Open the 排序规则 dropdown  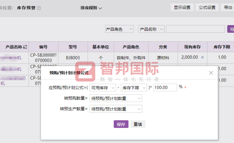pos(91,8)
